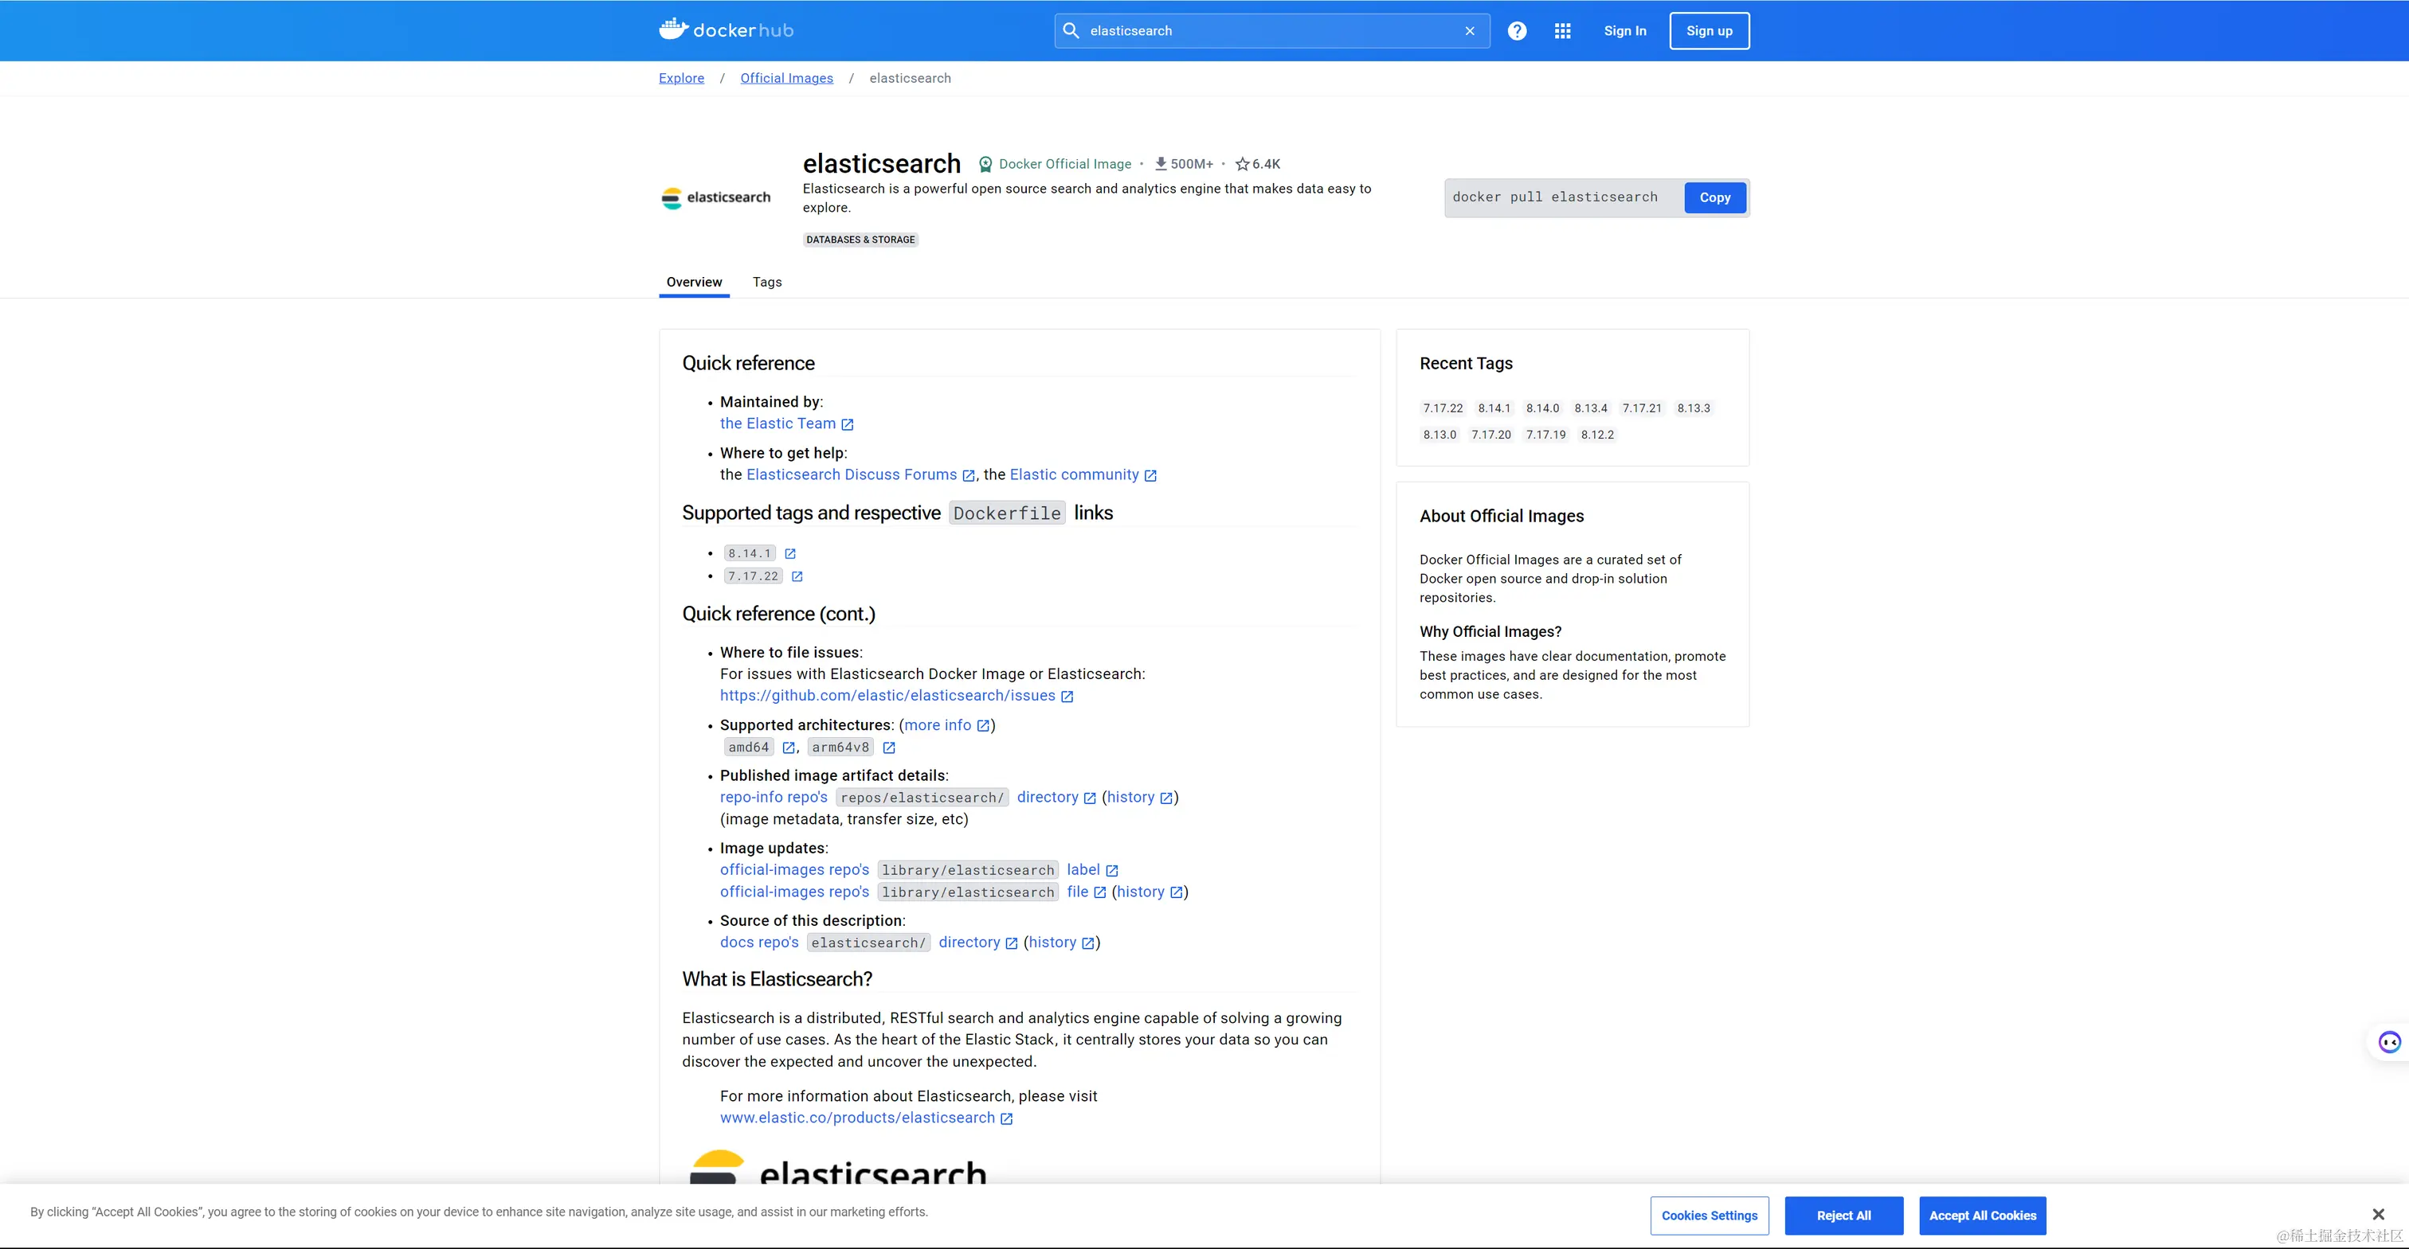Click the Docker Official Image badge icon
Viewport: 2409px width, 1249px height.
(985, 165)
